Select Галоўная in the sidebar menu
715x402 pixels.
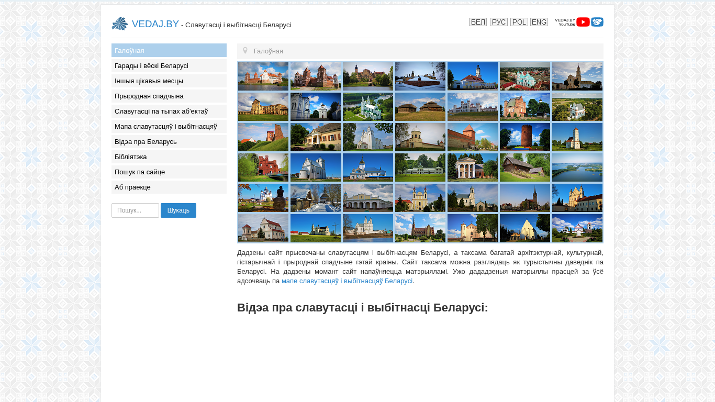coord(169,50)
